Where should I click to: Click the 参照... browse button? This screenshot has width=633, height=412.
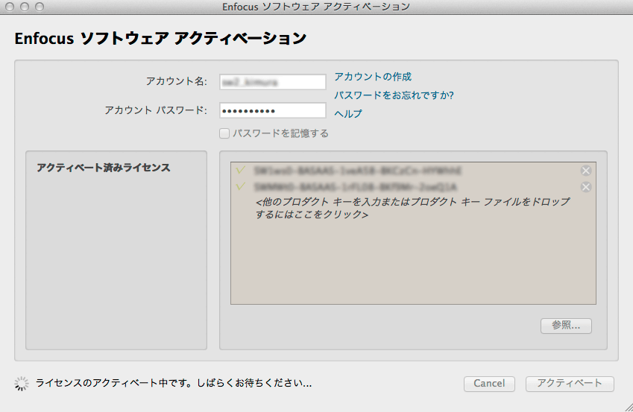coord(566,326)
